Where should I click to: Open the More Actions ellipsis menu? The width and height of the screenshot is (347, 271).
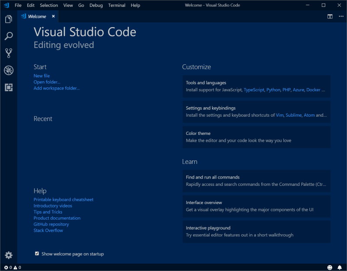(340, 16)
